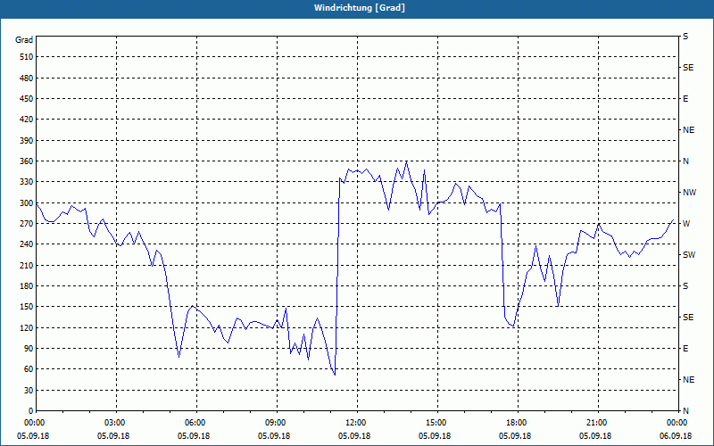Screen dimensions: 714x446
Task: Click the SE compass label at 480 degrees
Action: 688,68
